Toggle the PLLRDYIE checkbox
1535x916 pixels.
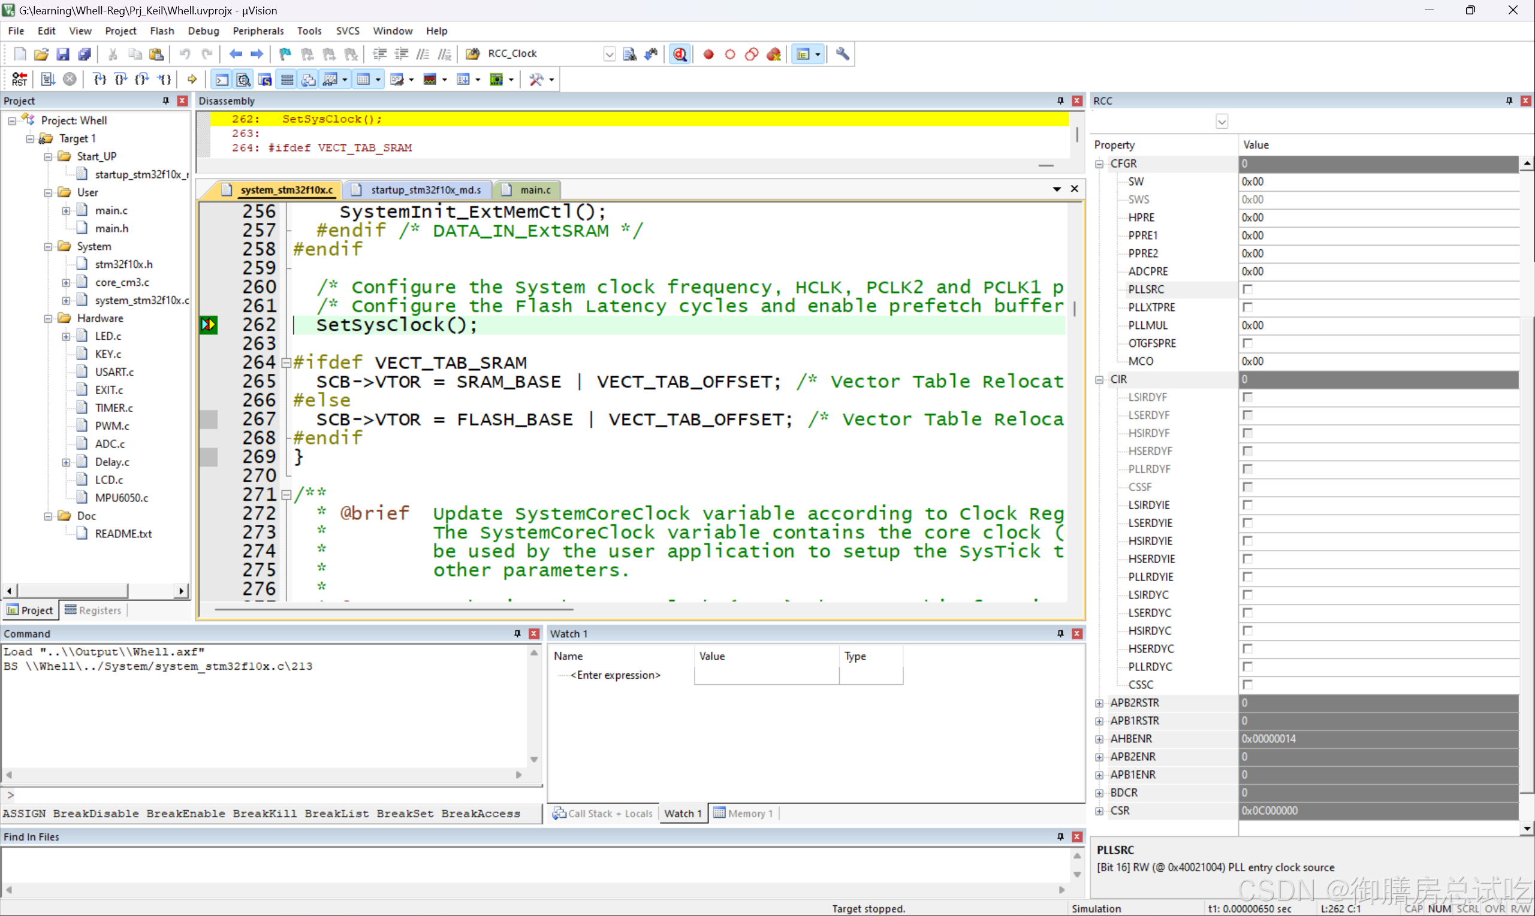1247,576
